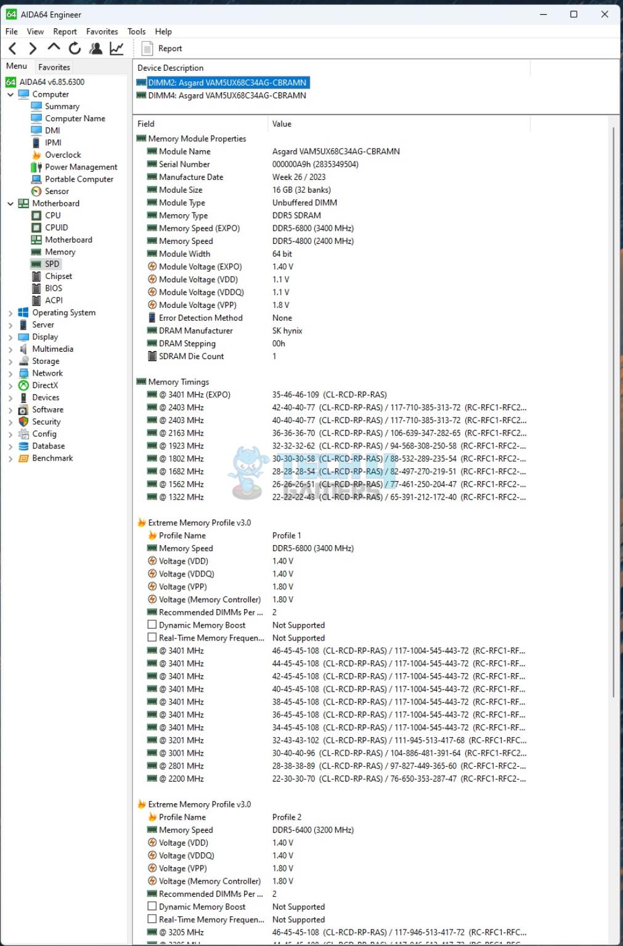Select the Config icon

click(23, 434)
